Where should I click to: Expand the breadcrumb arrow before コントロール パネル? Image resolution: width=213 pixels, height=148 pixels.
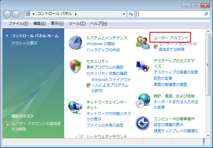tap(34, 14)
